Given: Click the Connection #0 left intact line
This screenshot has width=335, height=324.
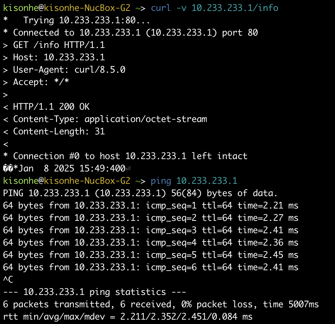Looking at the screenshot, I should [125, 156].
